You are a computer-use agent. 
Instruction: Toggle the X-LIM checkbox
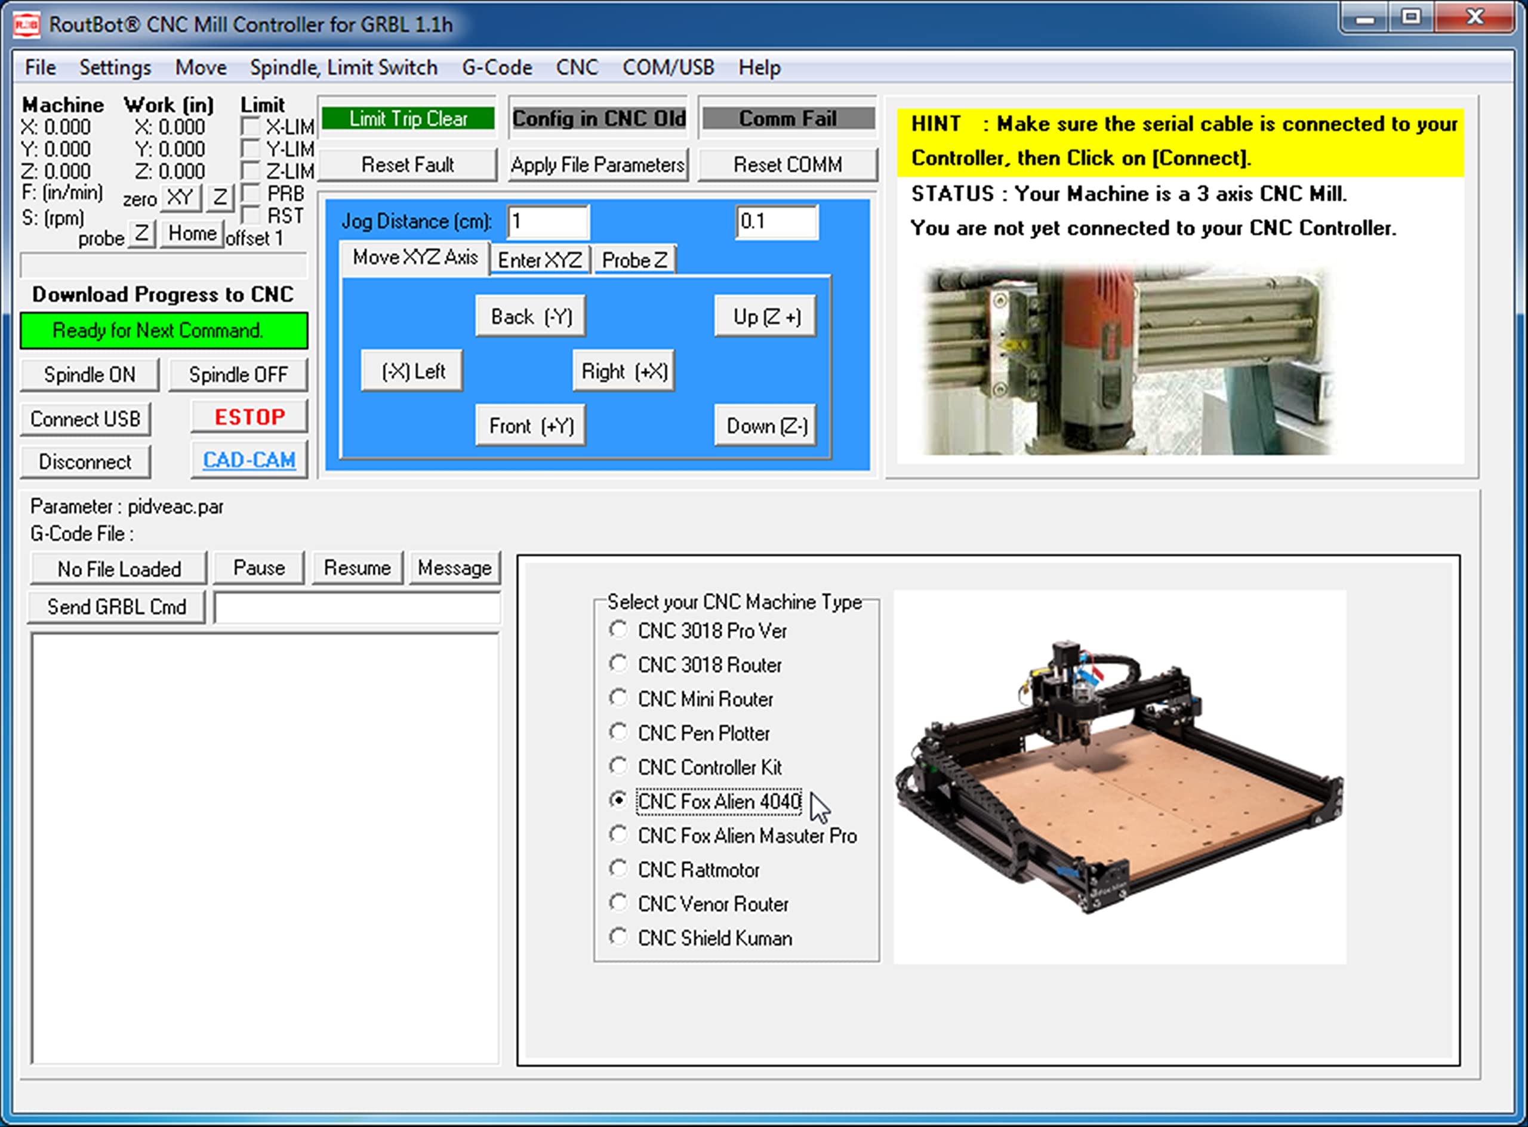pos(251,127)
